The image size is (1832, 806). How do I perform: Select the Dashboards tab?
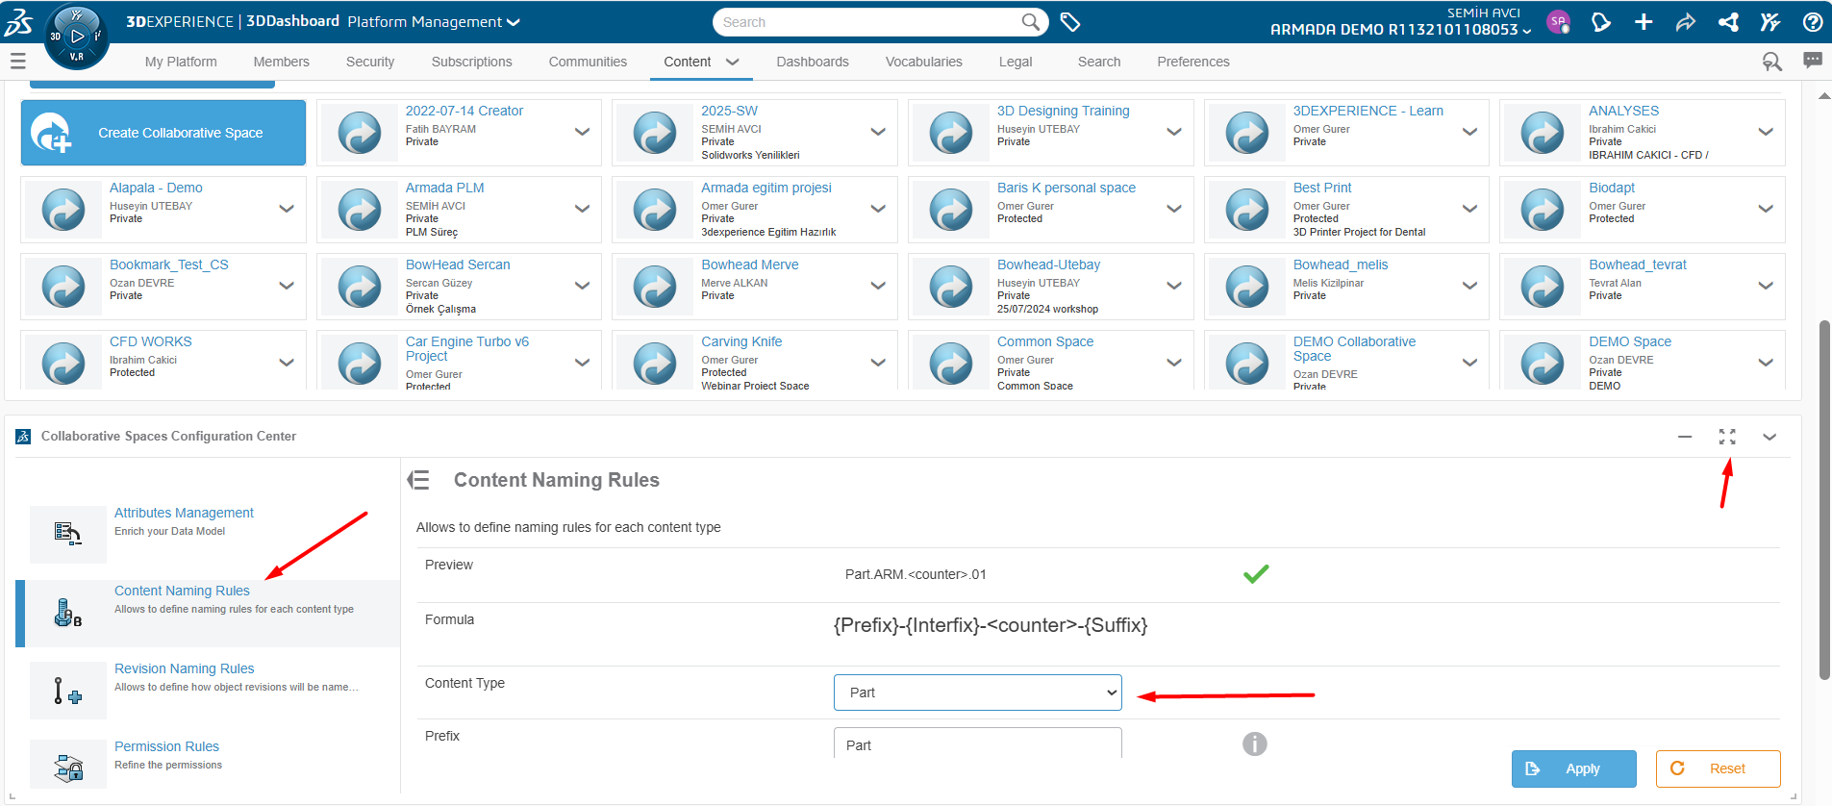tap(813, 62)
